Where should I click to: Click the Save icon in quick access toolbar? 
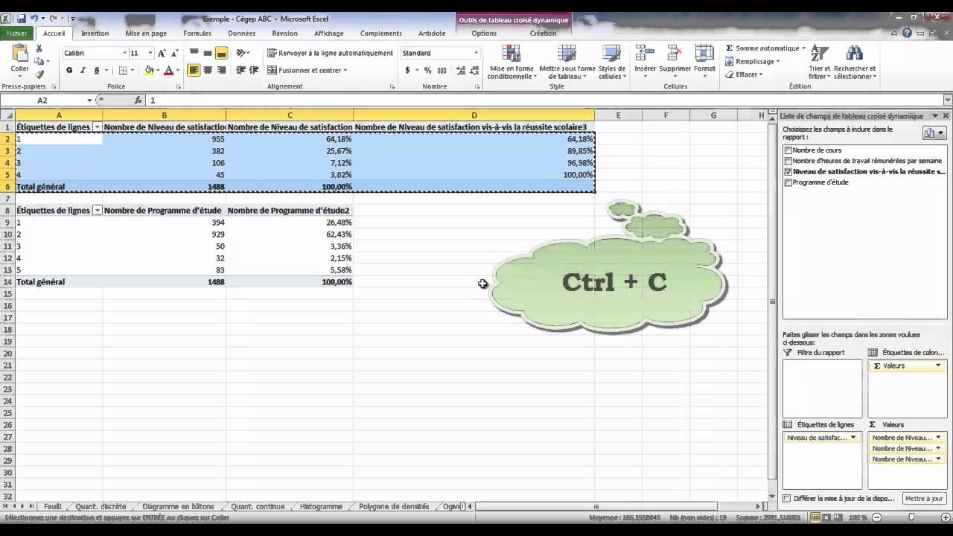click(x=21, y=19)
